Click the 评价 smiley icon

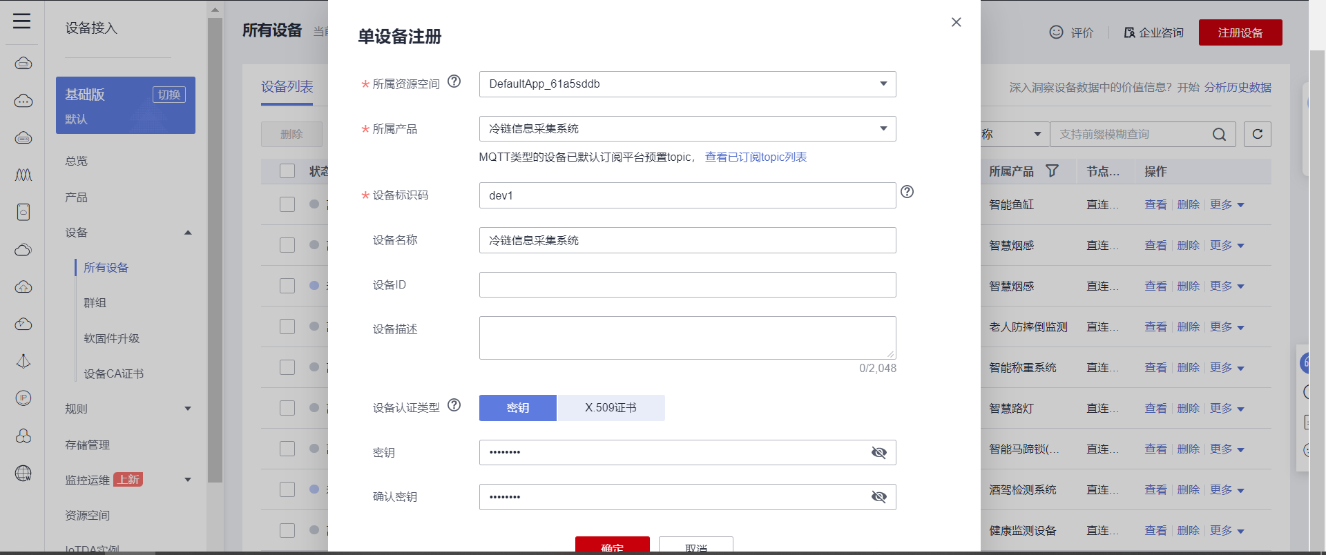pos(1056,32)
